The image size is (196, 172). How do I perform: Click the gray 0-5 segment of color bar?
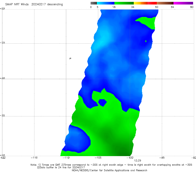(94, 3)
